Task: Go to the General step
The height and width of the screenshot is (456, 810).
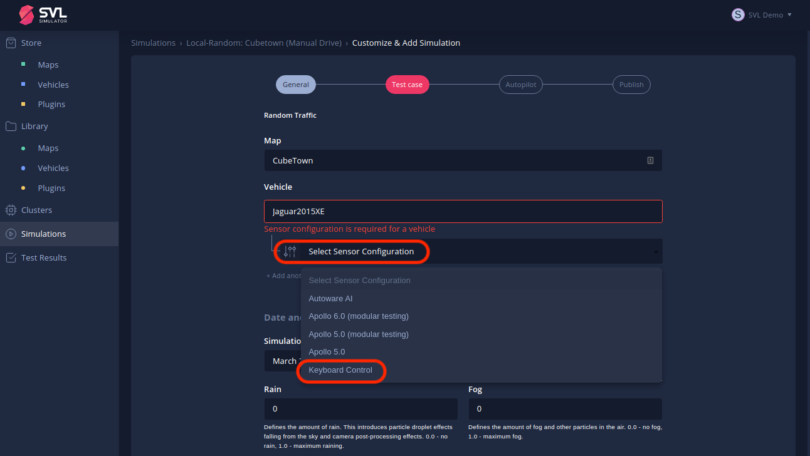Action: (296, 85)
